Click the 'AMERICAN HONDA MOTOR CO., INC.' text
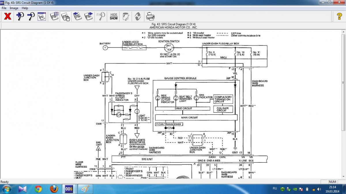 pos(174,28)
